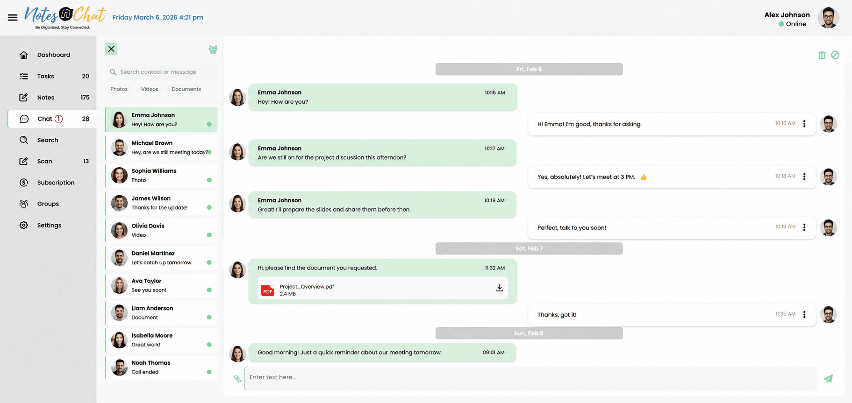
Task: Close the contact list panel
Action: tap(111, 49)
